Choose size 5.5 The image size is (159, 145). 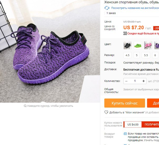[x=146, y=55]
